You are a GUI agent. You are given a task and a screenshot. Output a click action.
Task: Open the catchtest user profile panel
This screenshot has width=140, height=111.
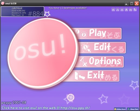pyautogui.click(x=23, y=12)
